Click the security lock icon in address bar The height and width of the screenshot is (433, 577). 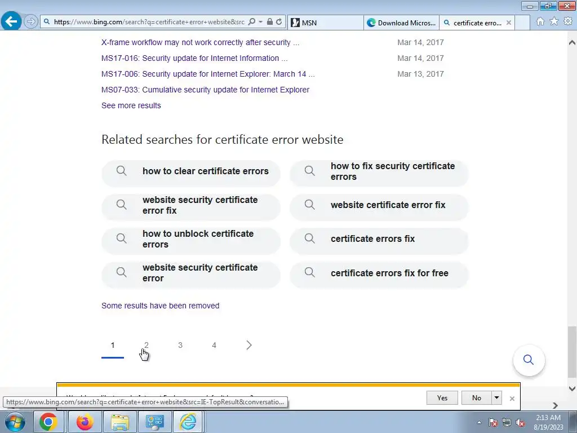(x=270, y=22)
